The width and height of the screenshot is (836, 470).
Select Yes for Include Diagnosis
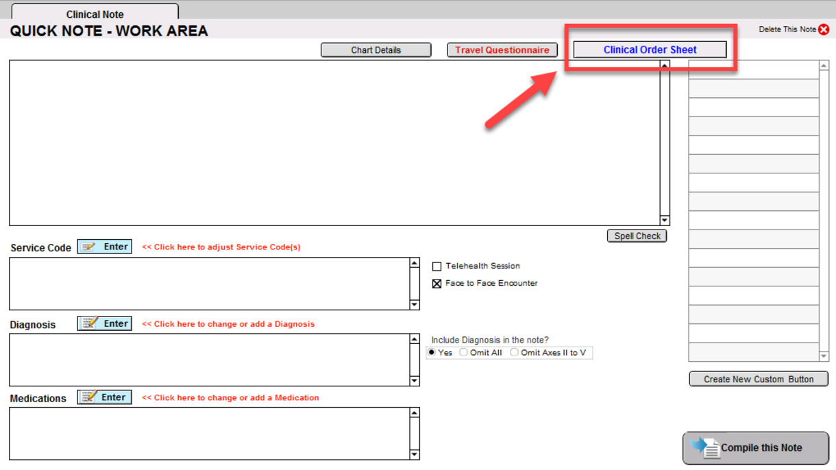coord(432,353)
